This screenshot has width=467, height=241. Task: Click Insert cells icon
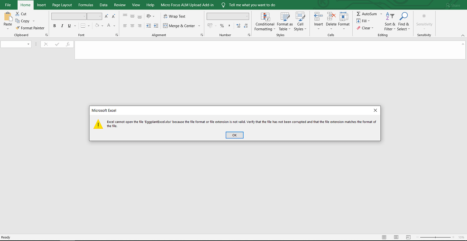coord(318,17)
